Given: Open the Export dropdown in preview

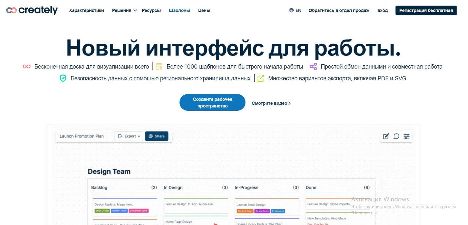Looking at the screenshot, I should click(129, 136).
